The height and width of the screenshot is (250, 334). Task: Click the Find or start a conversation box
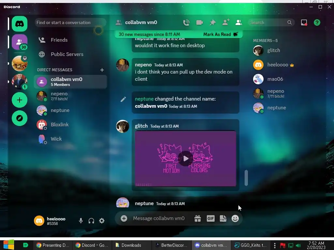70,22
